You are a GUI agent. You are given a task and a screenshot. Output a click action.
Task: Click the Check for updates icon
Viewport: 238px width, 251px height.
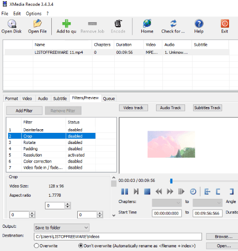(x=173, y=23)
